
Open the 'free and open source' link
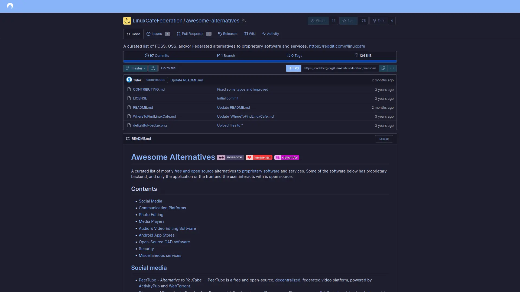(x=194, y=171)
